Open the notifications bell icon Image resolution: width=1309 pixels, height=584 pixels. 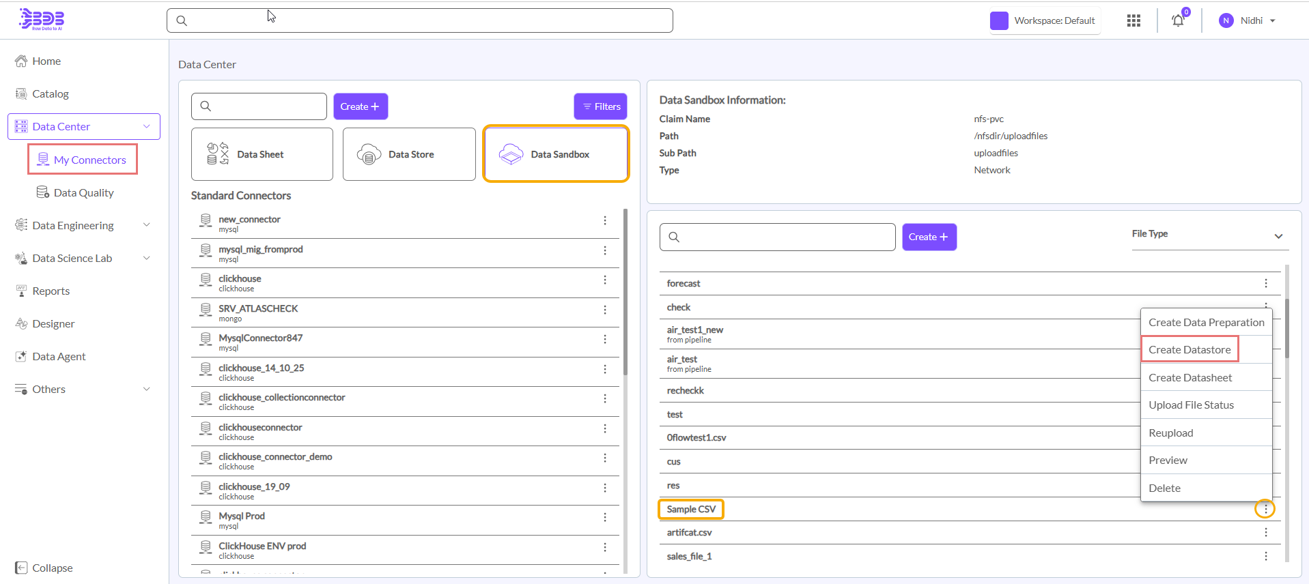(x=1178, y=20)
